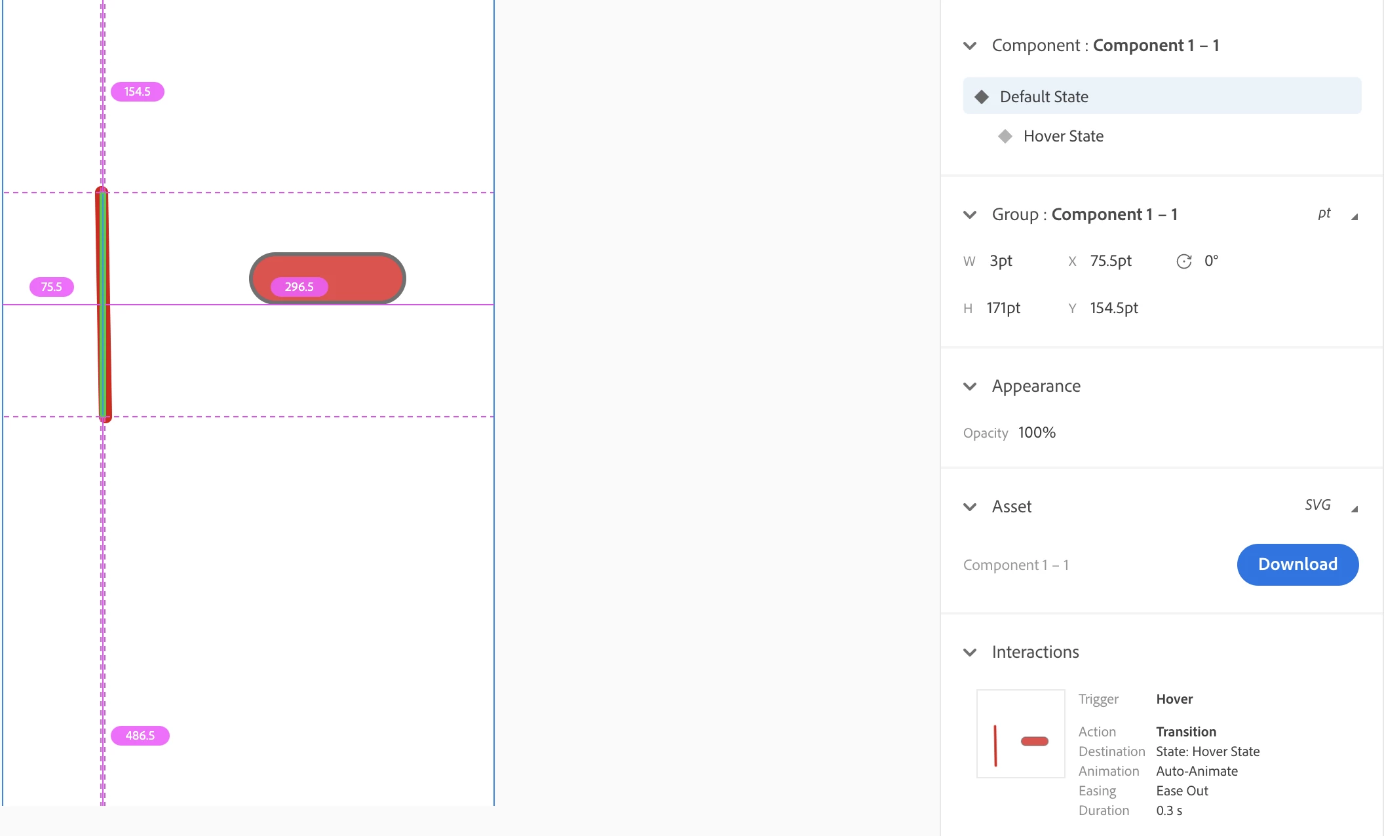
Task: Click the Default State diamond icon
Action: pos(981,97)
